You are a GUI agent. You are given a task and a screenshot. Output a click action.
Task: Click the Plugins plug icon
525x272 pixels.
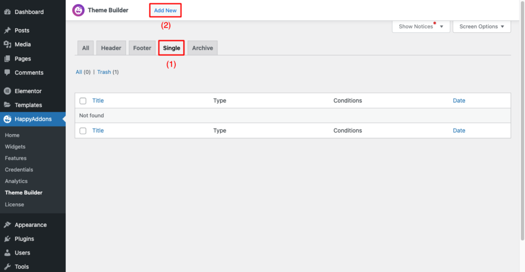(7, 239)
